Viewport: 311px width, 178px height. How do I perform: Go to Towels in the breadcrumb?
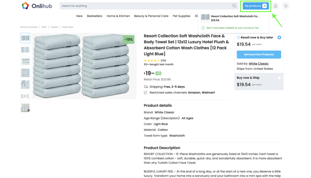pos(54,27)
